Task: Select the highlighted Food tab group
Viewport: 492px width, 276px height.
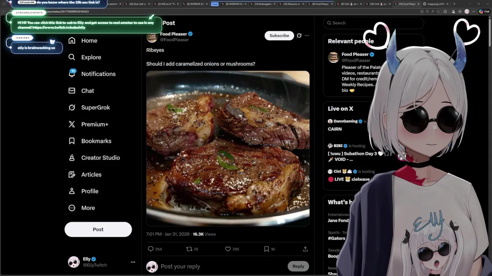Action: (x=215, y=4)
